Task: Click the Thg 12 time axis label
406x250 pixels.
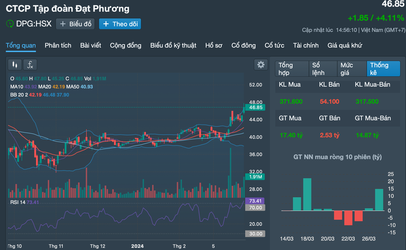Action: pos(97,246)
